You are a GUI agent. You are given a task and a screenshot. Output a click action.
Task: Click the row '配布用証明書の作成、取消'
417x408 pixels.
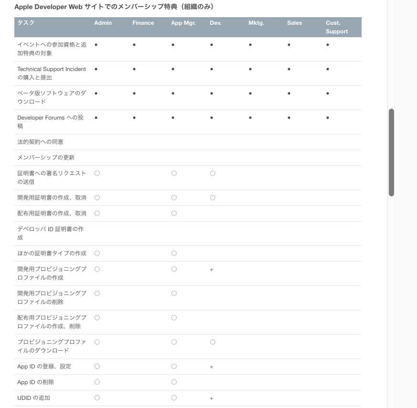point(188,214)
